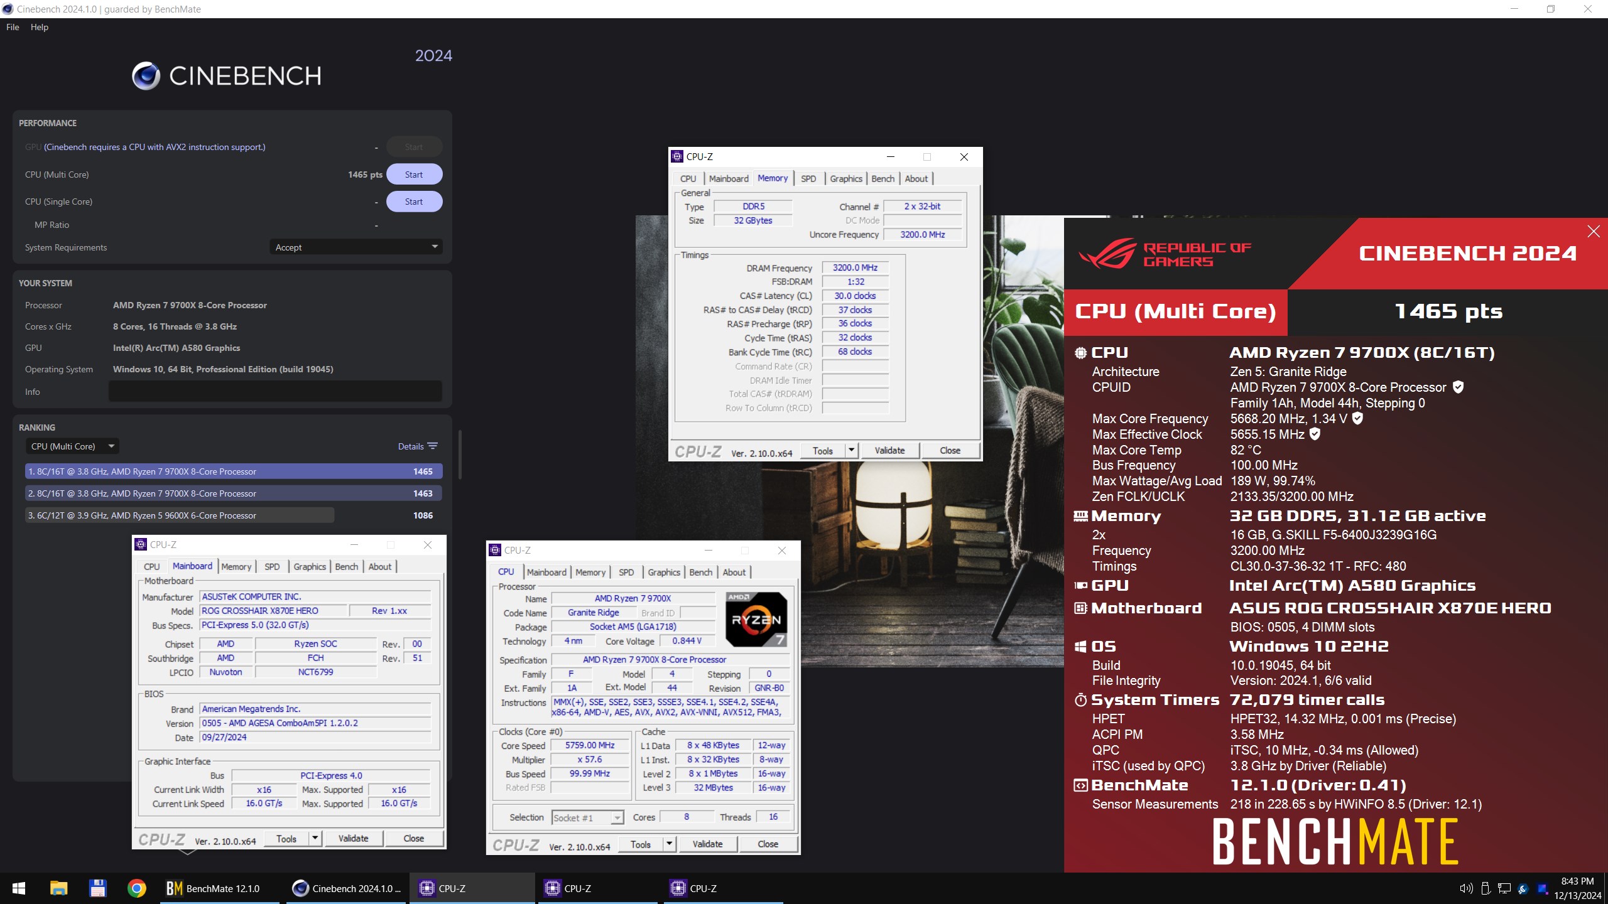
Task: Open Bench tab in processor CPU-Z window
Action: click(701, 573)
